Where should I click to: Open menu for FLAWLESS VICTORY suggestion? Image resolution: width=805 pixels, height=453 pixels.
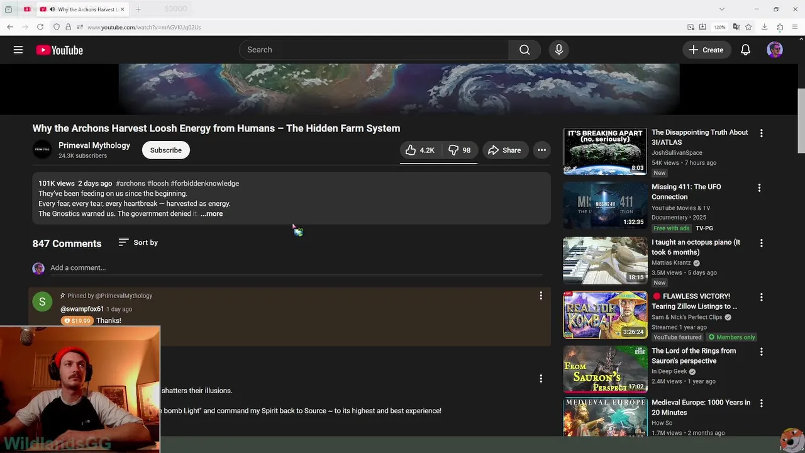click(761, 297)
